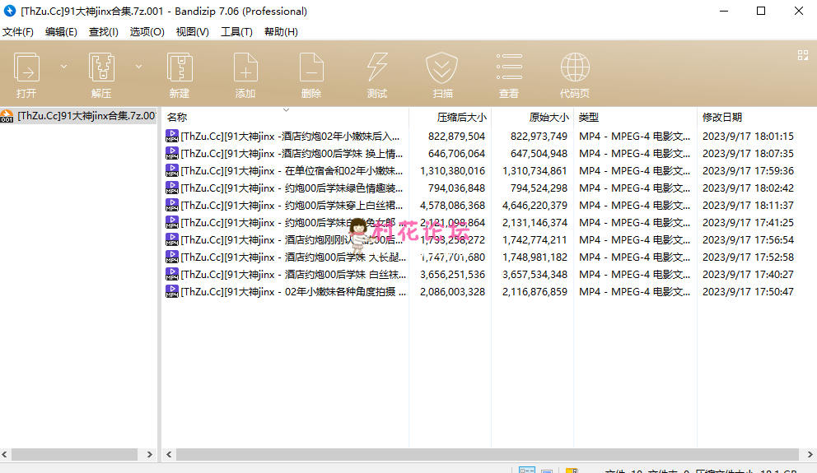
Task: Click MP4 icon of file modified 17:50:47
Action: point(172,291)
